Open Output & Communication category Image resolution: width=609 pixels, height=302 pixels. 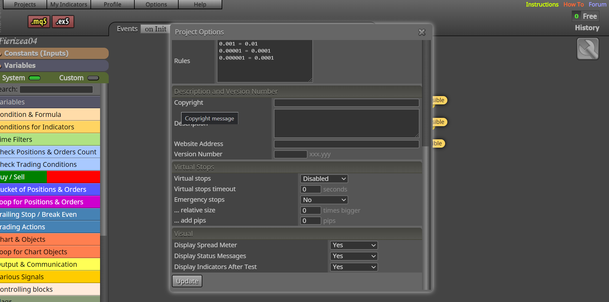50,265
